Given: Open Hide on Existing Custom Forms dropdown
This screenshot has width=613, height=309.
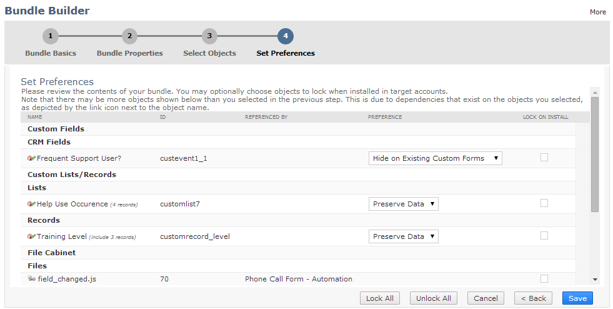Looking at the screenshot, I should pos(435,158).
